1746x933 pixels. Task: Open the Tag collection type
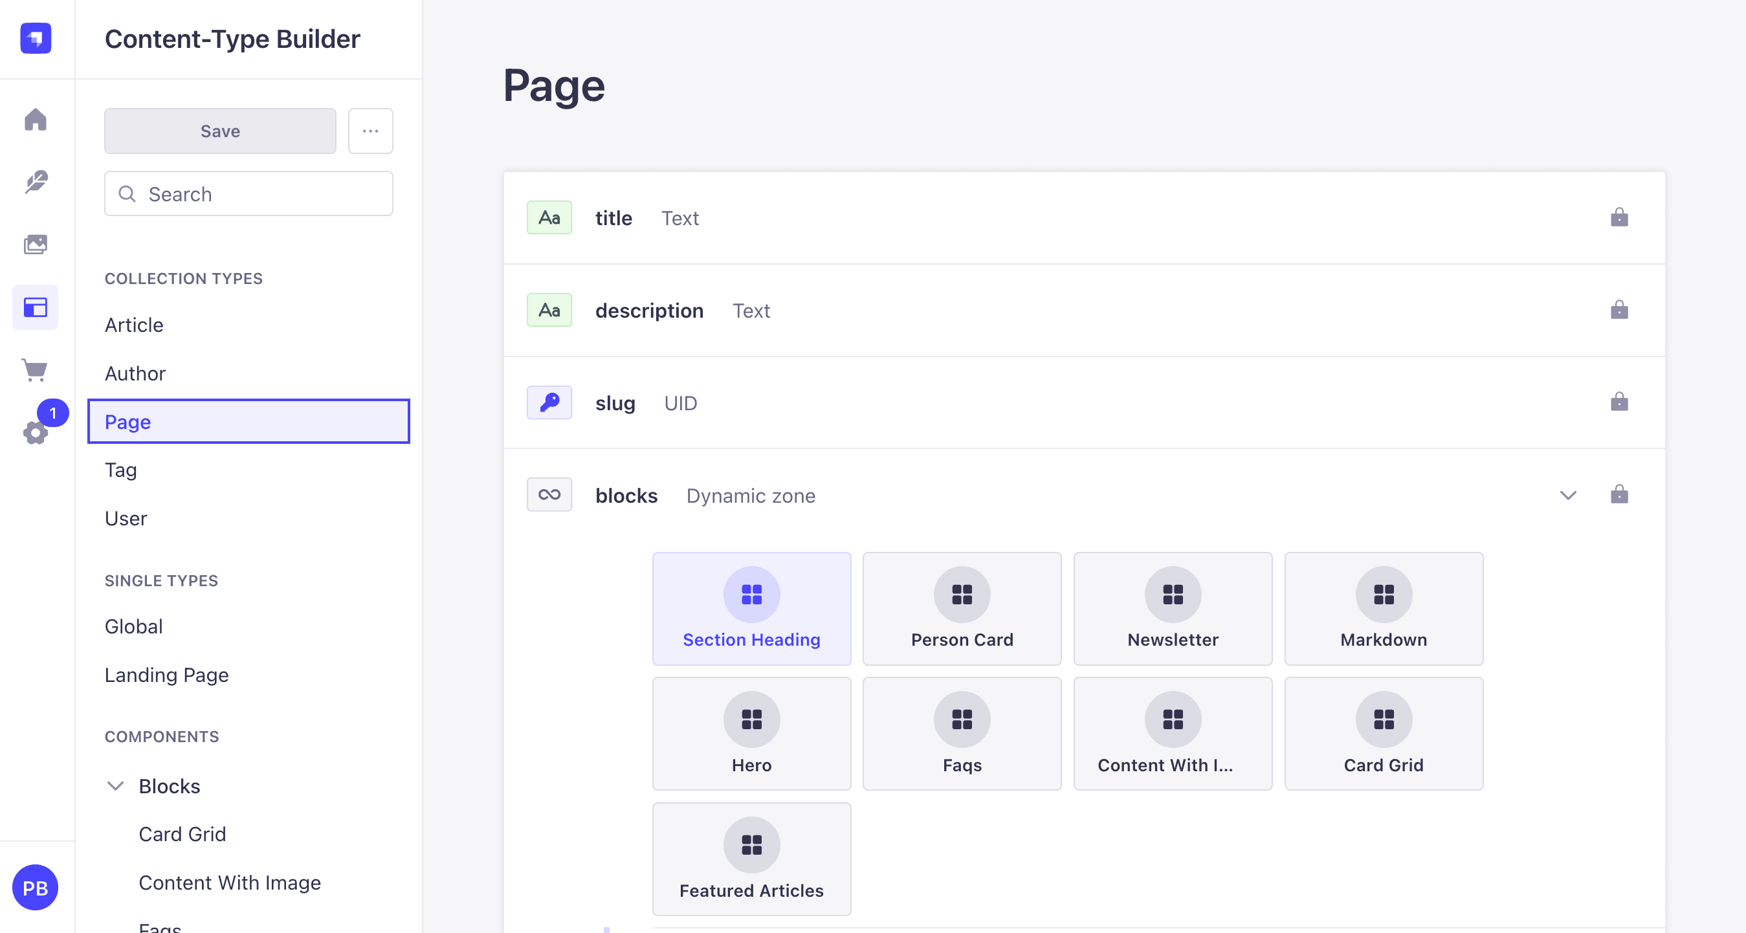120,470
